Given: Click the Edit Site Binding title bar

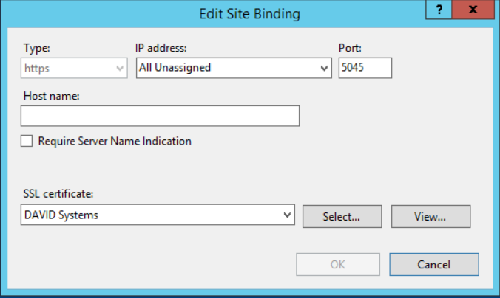Looking at the screenshot, I should pos(250,13).
